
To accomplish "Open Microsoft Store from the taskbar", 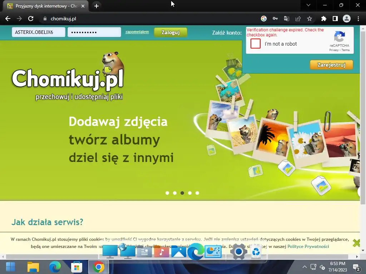I will pyautogui.click(x=76, y=267).
